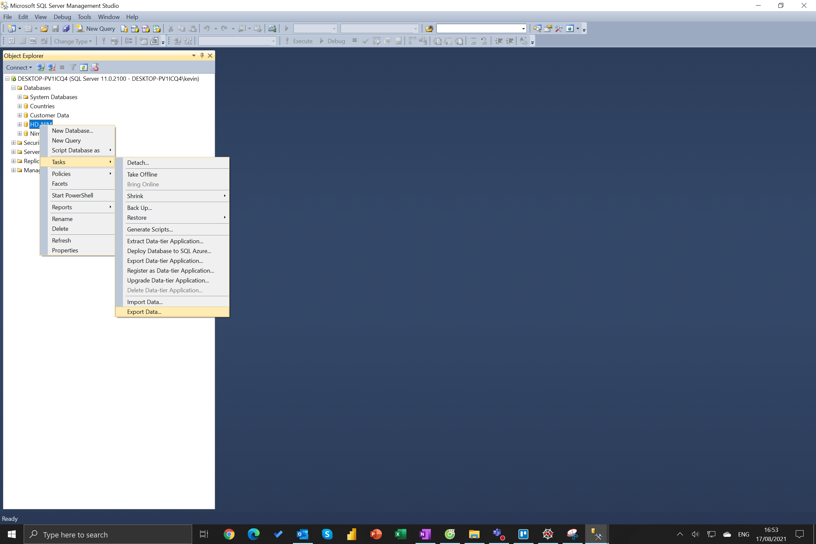Expand the Customer Data database node
Viewport: 816px width, 544px height.
click(20, 115)
